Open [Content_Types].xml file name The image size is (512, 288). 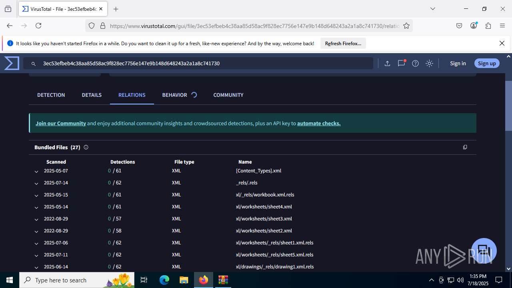tap(259, 171)
